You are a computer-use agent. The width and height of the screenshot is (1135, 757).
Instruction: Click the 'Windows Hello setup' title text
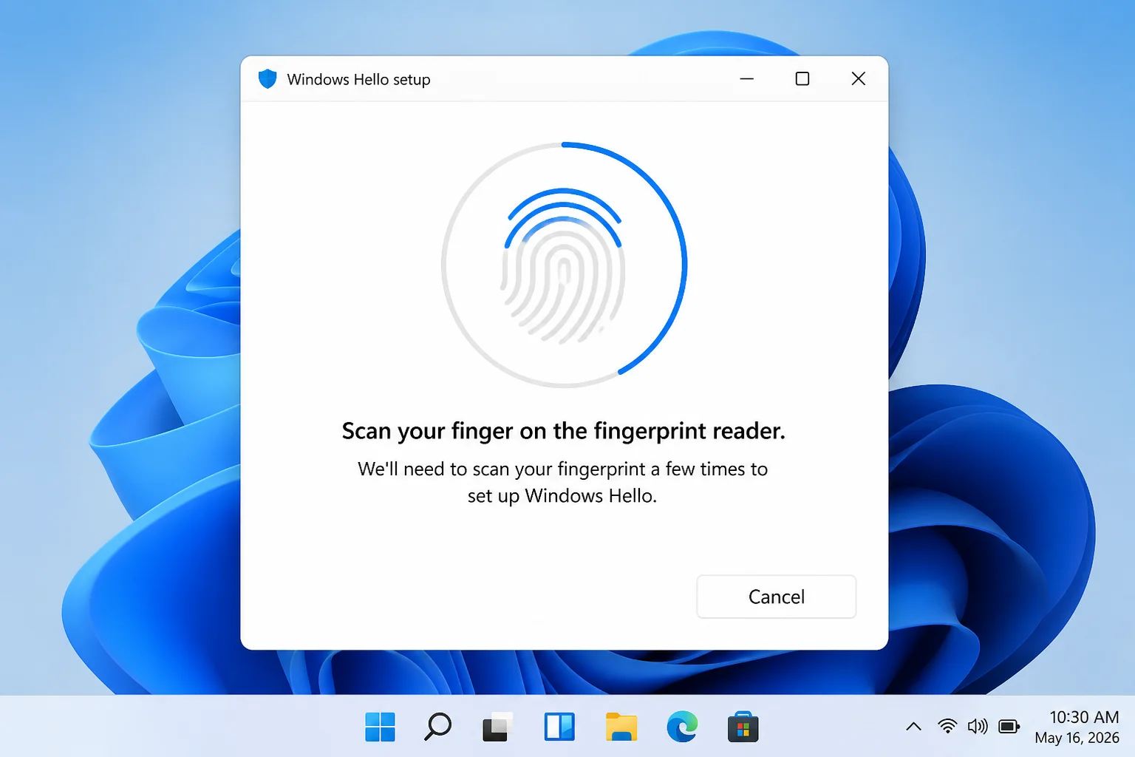pyautogui.click(x=358, y=79)
